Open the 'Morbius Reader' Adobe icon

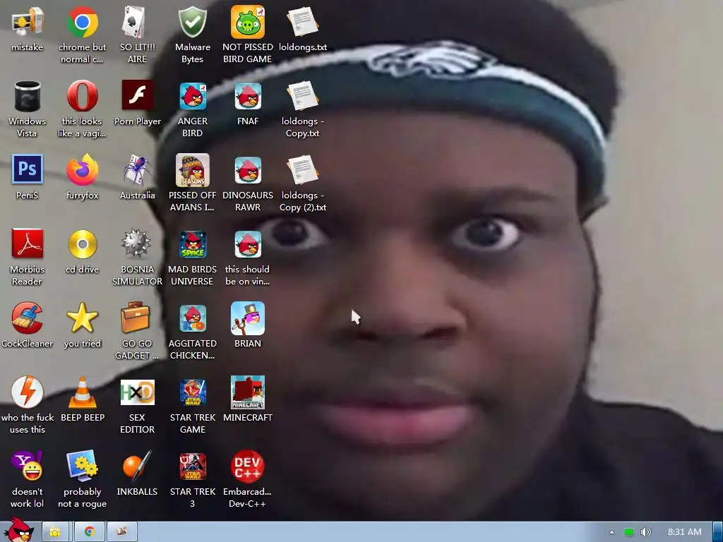coord(28,243)
